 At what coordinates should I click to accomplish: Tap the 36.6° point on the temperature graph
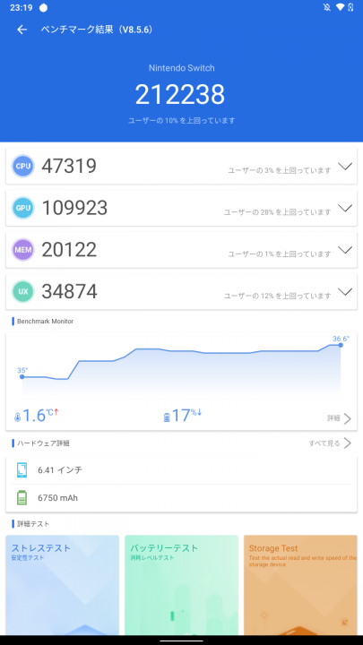click(x=341, y=345)
